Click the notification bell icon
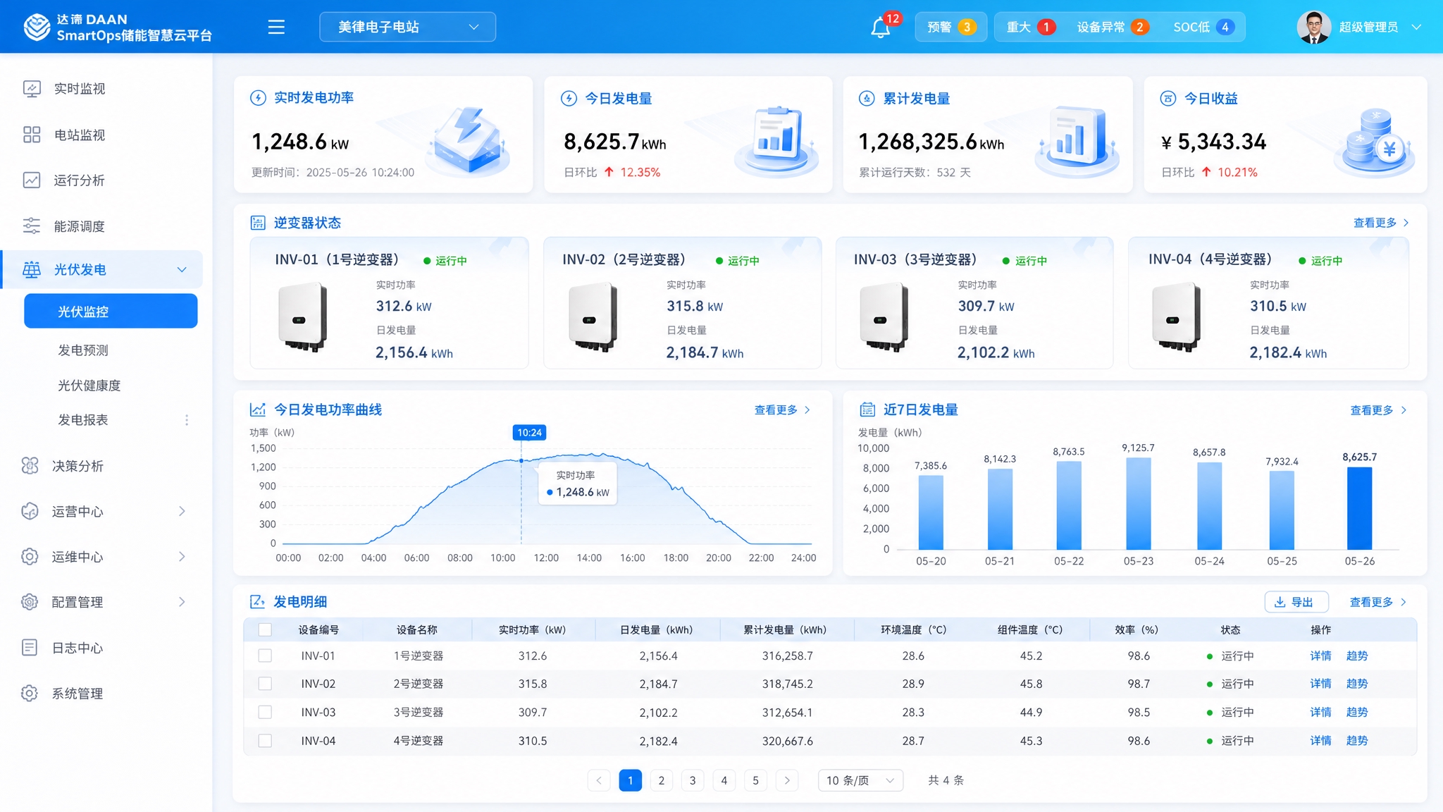Viewport: 1443px width, 812px height. [880, 28]
